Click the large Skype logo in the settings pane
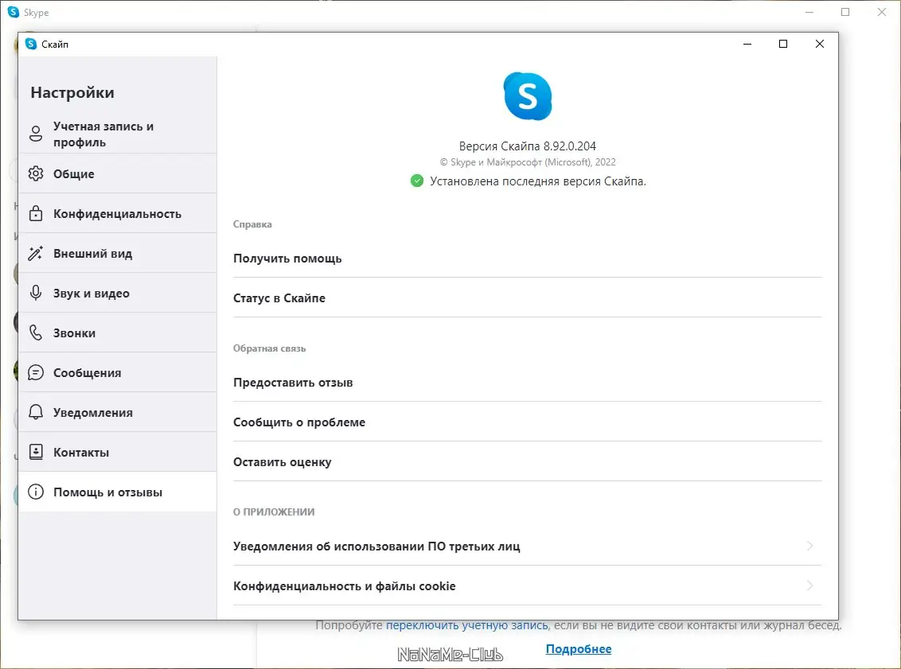The height and width of the screenshot is (669, 901). point(528,96)
